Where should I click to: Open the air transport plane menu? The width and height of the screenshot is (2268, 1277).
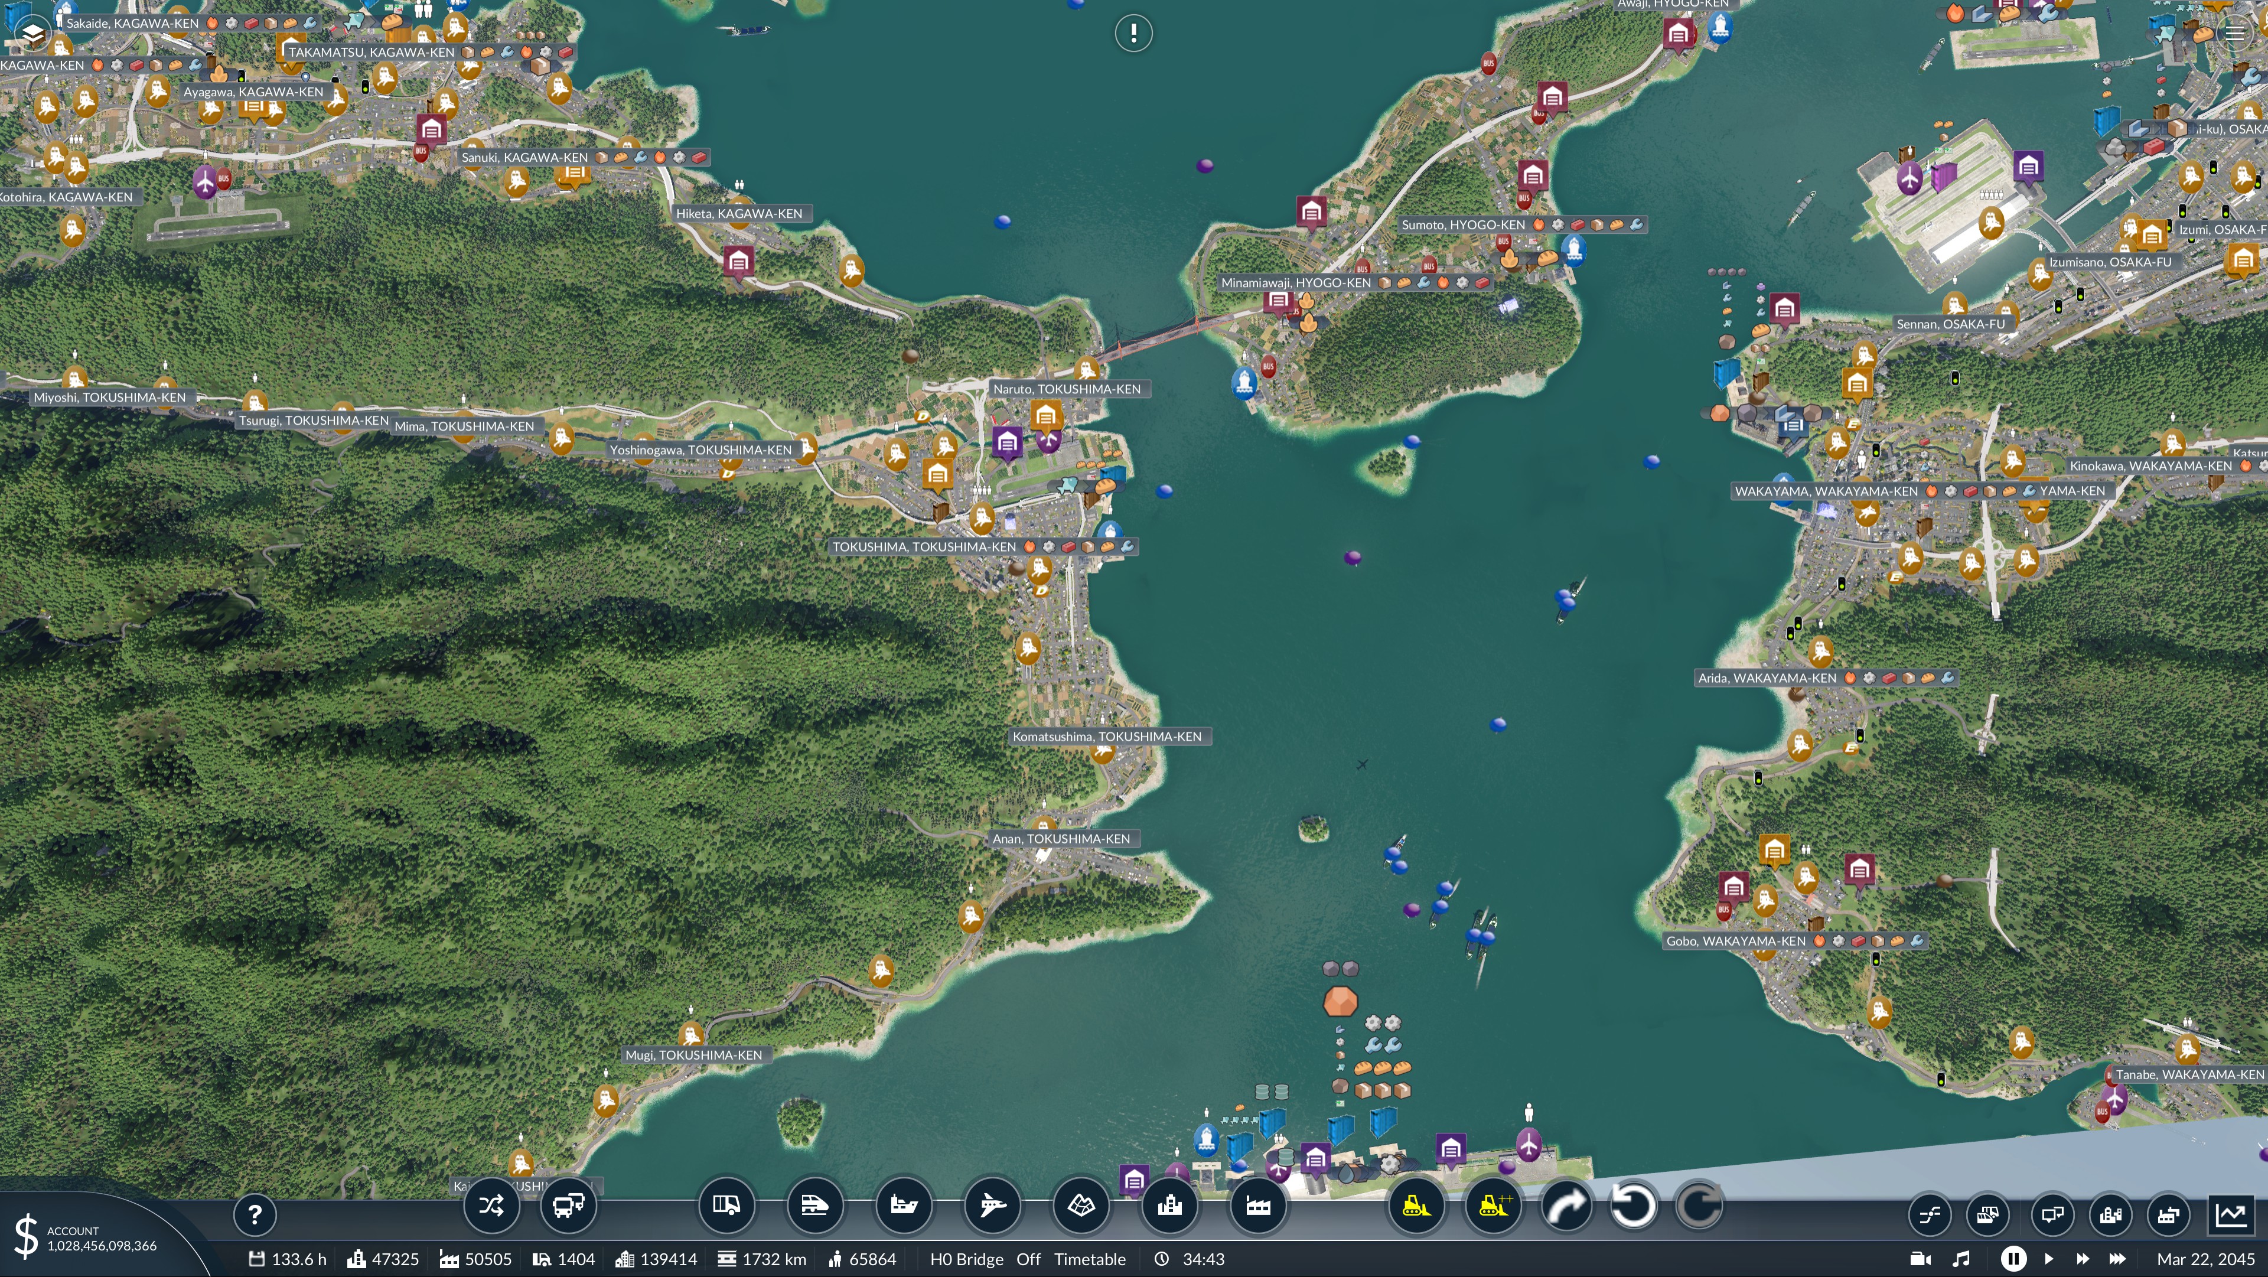[992, 1206]
